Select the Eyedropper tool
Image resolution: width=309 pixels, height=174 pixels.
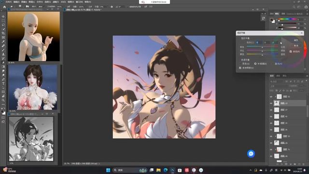click(x=3, y=42)
